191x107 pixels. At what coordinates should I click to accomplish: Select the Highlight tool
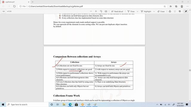(x=146, y=11)
